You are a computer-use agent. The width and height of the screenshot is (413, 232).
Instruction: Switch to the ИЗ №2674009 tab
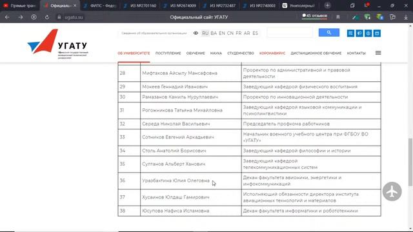click(x=180, y=6)
